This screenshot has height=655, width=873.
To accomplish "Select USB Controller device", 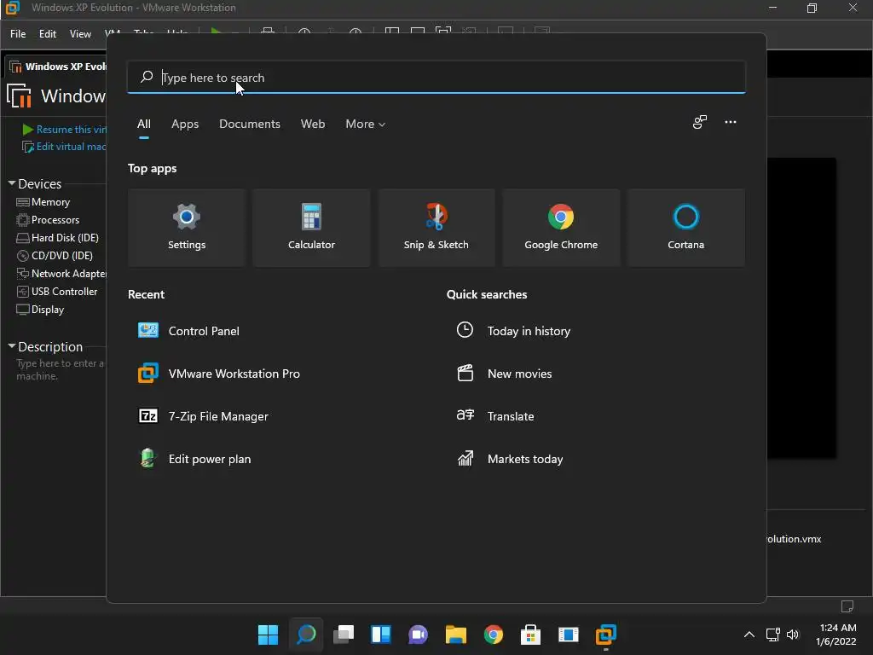I will (57, 292).
